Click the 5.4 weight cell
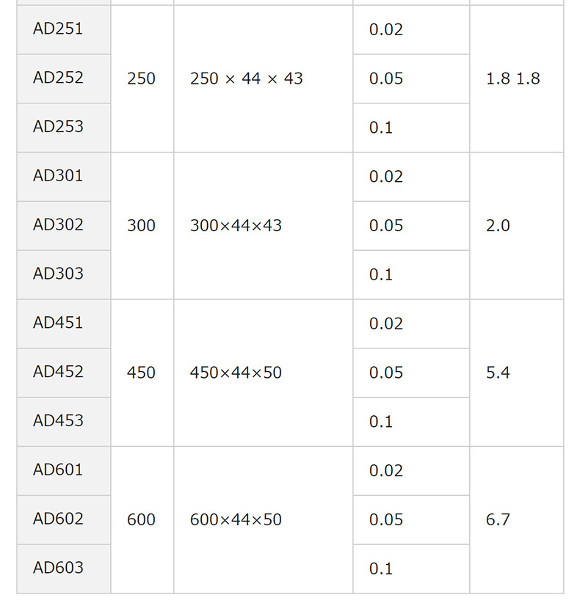Screen dimensions: 580x614 [x=499, y=373]
